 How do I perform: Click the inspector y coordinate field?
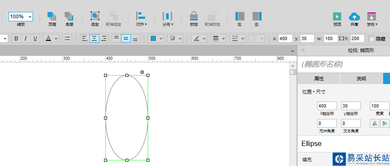click(x=351, y=106)
